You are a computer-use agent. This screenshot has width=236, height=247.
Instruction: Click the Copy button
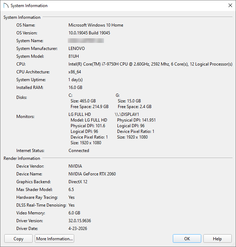pos(18,238)
